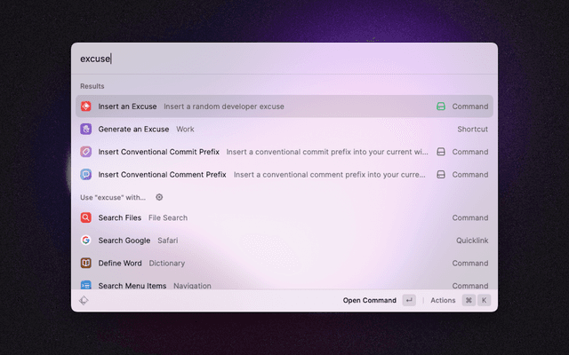Screen dimensions: 569x355
Task: Click the Raycast logo in bottom bar
Action: point(84,301)
